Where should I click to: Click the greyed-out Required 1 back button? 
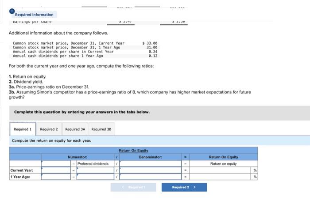click(x=133, y=187)
